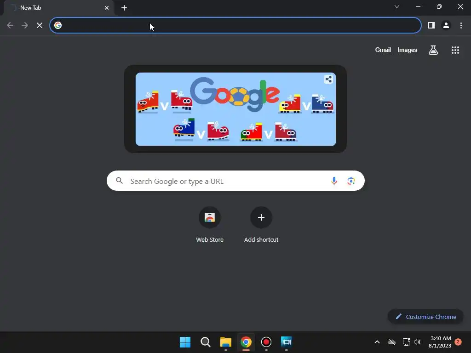471x353 pixels.
Task: Open notifications badge showing 2
Action: pyautogui.click(x=458, y=342)
